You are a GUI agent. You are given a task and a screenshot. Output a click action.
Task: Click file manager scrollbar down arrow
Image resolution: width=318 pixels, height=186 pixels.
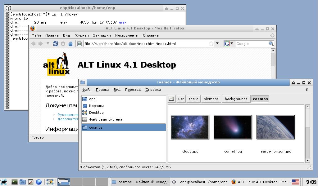(x=307, y=161)
